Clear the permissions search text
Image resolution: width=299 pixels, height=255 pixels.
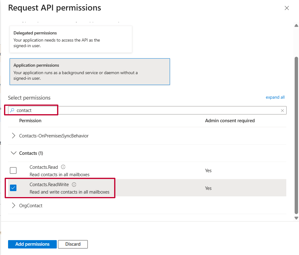(x=282, y=110)
